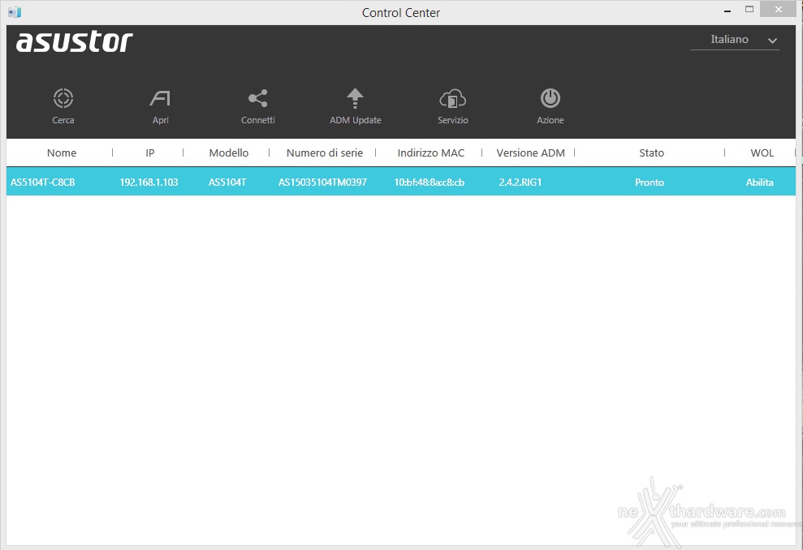Close the Control Center window
The image size is (803, 550).
pos(779,9)
